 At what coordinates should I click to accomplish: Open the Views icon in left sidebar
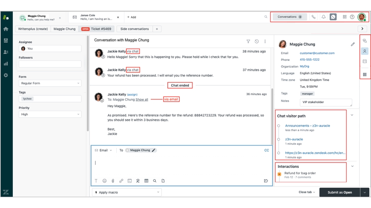(x=6, y=40)
